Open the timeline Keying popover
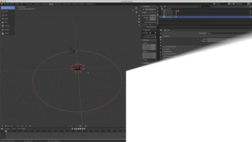The image size is (252, 142). pos(14,129)
